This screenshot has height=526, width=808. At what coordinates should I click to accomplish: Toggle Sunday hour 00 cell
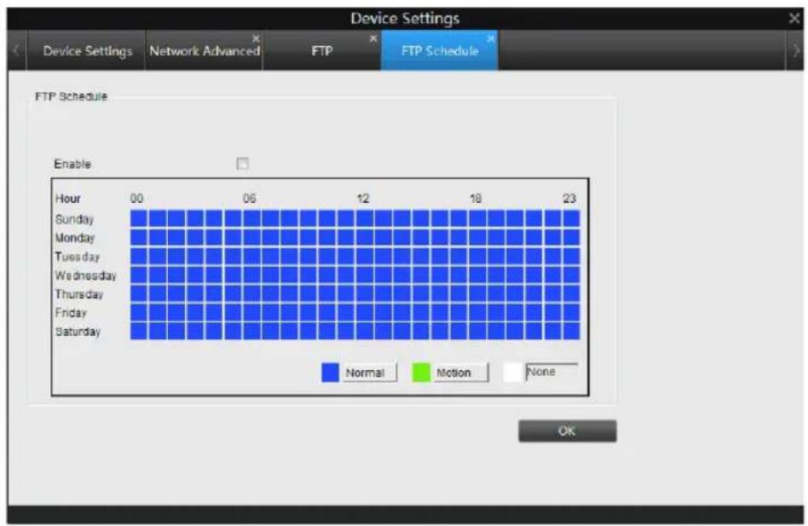click(x=139, y=218)
